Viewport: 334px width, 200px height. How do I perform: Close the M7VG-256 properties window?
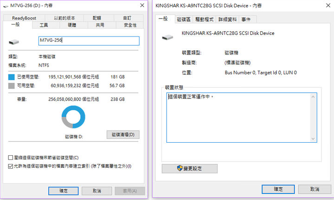(142, 6)
